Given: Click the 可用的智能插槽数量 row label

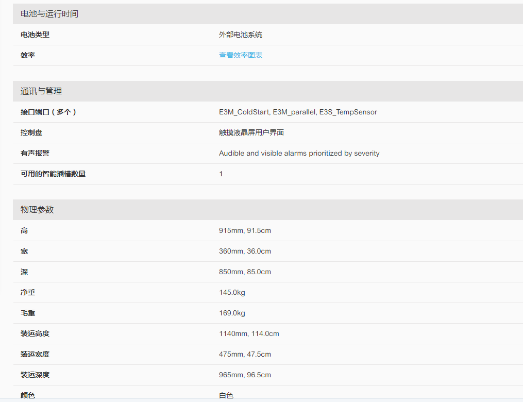Looking at the screenshot, I should tap(53, 174).
